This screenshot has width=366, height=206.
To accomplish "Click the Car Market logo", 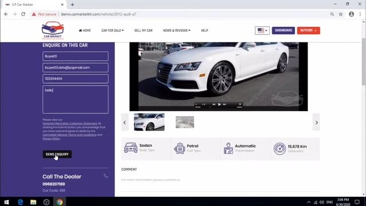I will point(53,30).
